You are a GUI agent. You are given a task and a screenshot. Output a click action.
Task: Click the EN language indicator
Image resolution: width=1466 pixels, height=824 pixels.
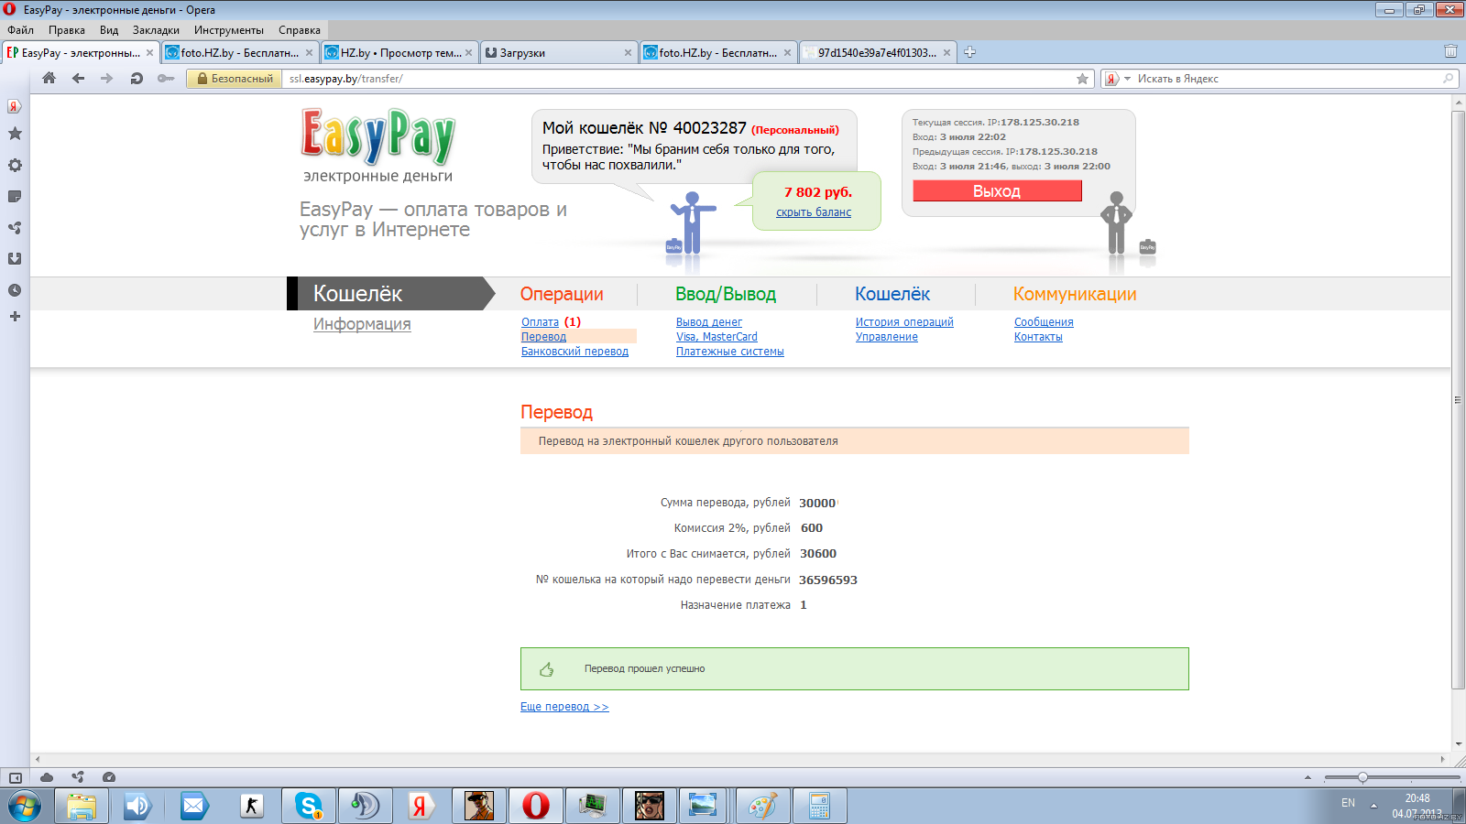pos(1348,803)
